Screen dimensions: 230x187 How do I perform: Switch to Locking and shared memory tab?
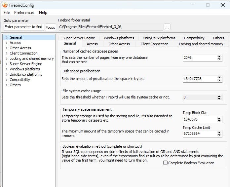click(x=201, y=44)
